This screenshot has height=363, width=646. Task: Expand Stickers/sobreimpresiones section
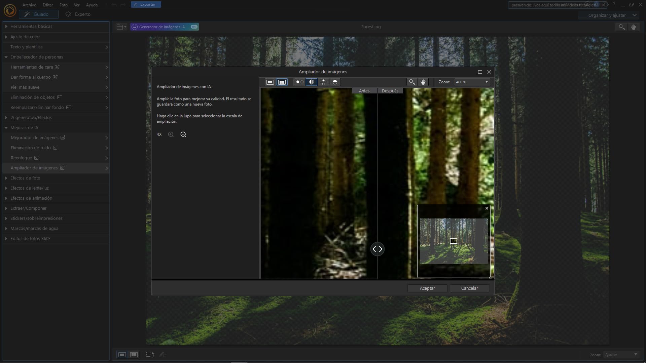pyautogui.click(x=56, y=218)
